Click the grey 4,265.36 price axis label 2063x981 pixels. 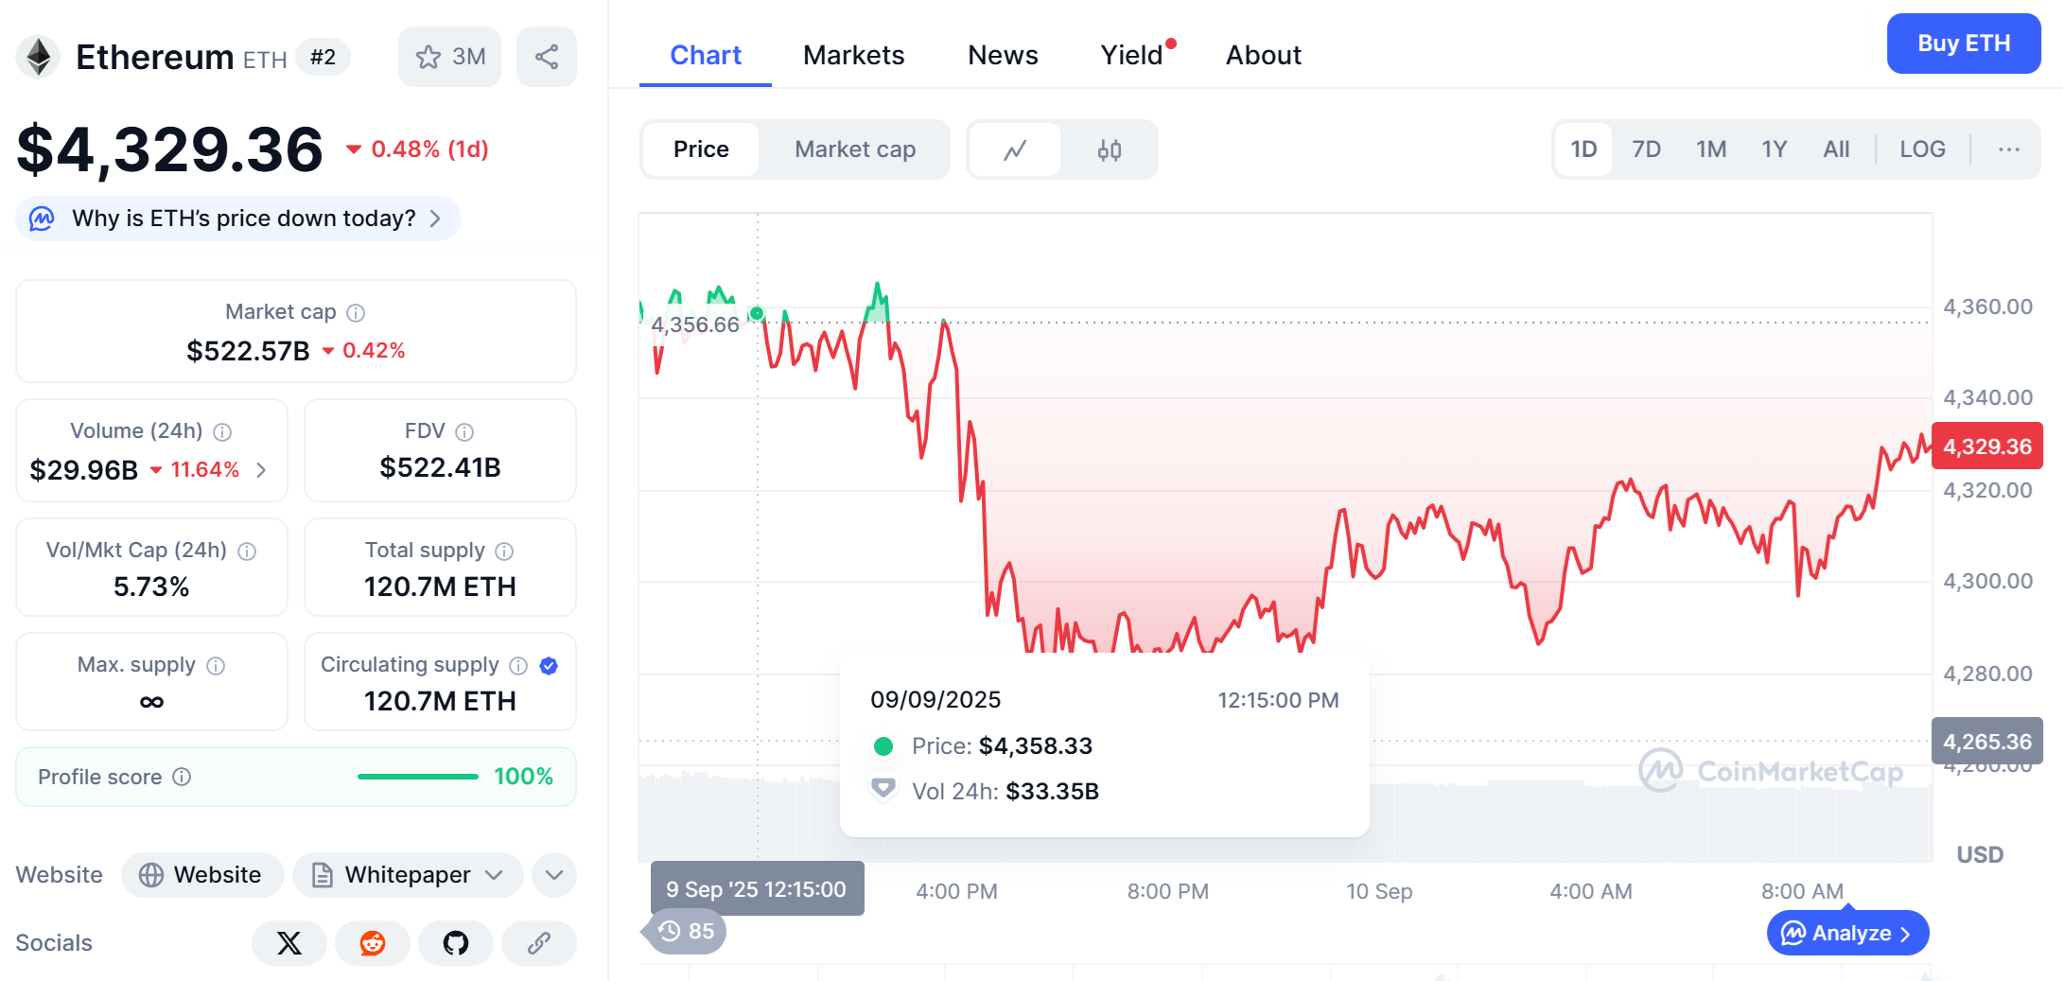pos(1987,741)
